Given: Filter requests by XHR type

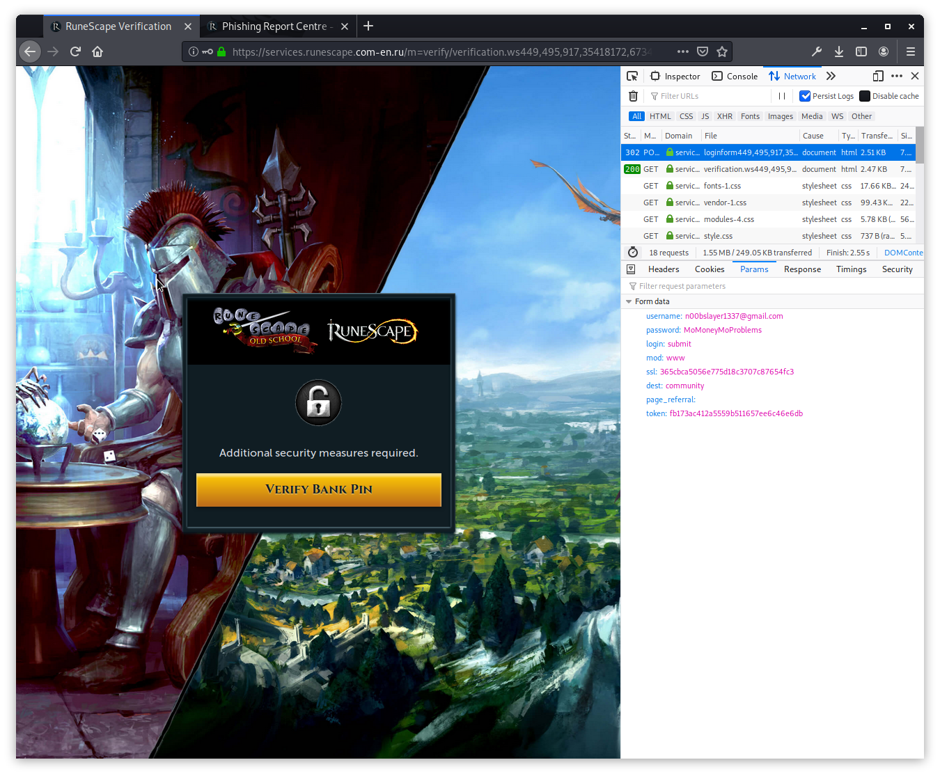Looking at the screenshot, I should 724,116.
